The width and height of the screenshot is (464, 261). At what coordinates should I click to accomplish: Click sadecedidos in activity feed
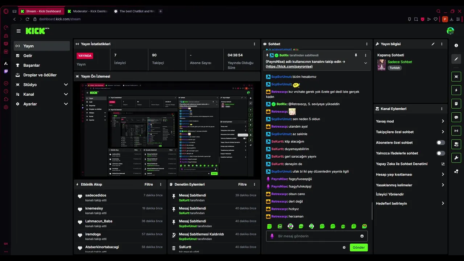(x=96, y=195)
